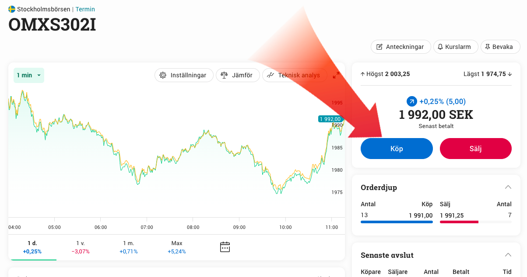Click the expand chart fullscreen icon
The height and width of the screenshot is (277, 527).
point(336,75)
